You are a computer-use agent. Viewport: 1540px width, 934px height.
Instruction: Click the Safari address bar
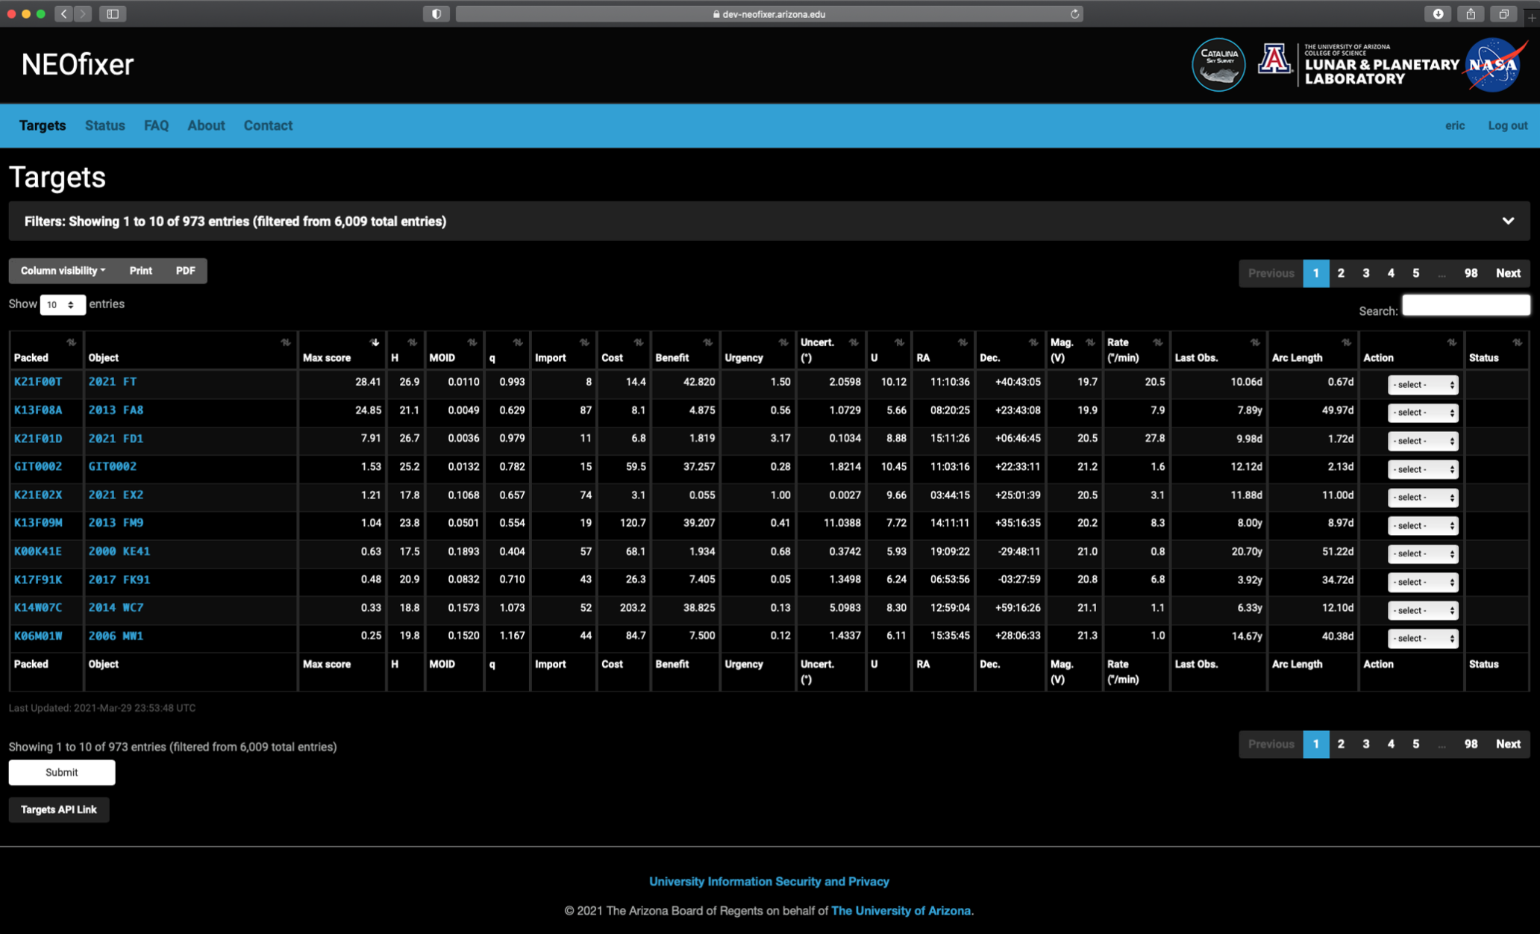pyautogui.click(x=769, y=13)
